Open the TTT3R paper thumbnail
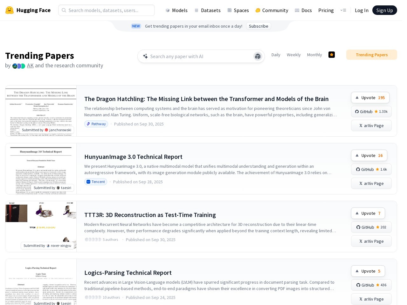This screenshot has width=407, height=305. pyautogui.click(x=41, y=226)
